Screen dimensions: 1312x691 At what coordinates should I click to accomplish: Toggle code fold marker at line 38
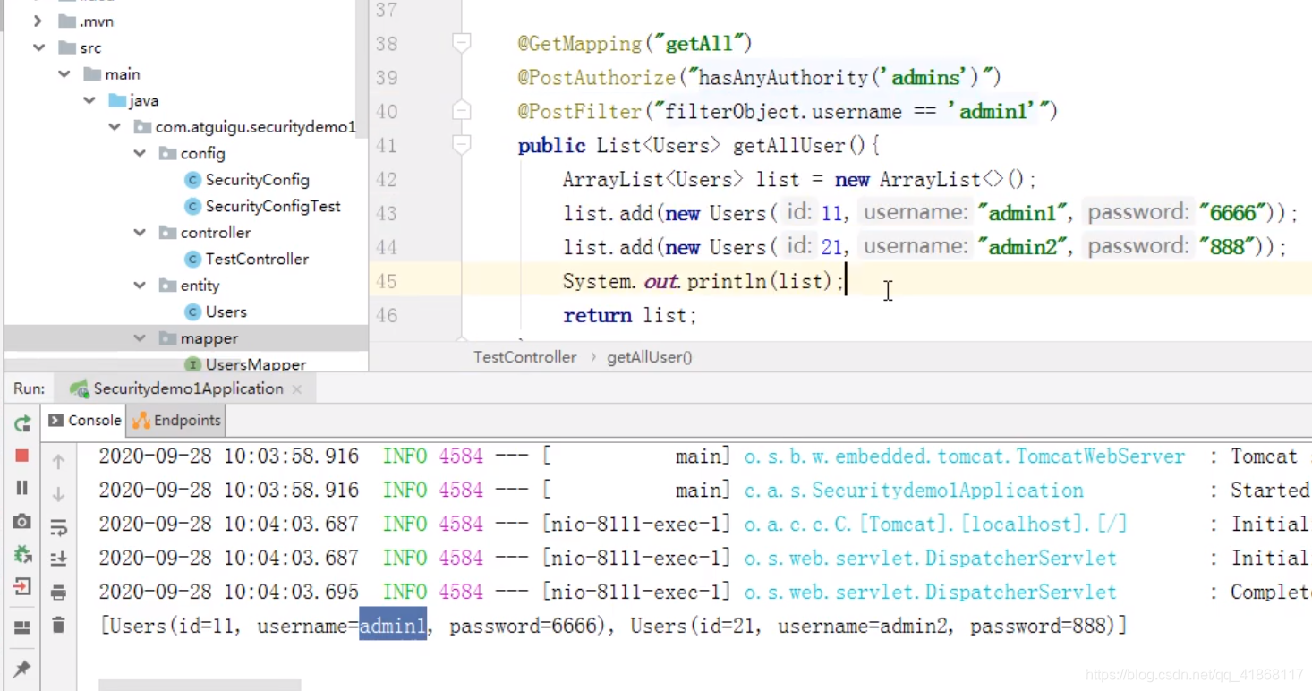point(462,43)
